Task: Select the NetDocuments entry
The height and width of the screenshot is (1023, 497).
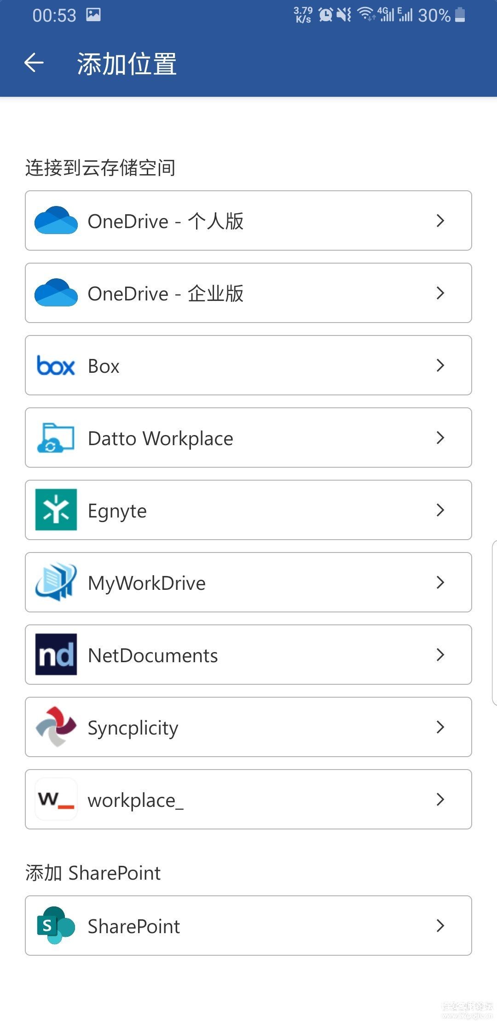Action: (x=248, y=655)
